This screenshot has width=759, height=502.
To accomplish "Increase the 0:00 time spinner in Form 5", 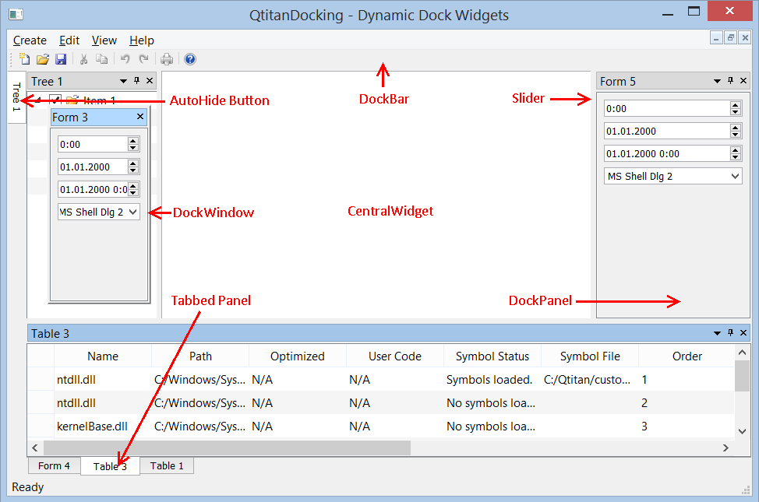I will (736, 105).
